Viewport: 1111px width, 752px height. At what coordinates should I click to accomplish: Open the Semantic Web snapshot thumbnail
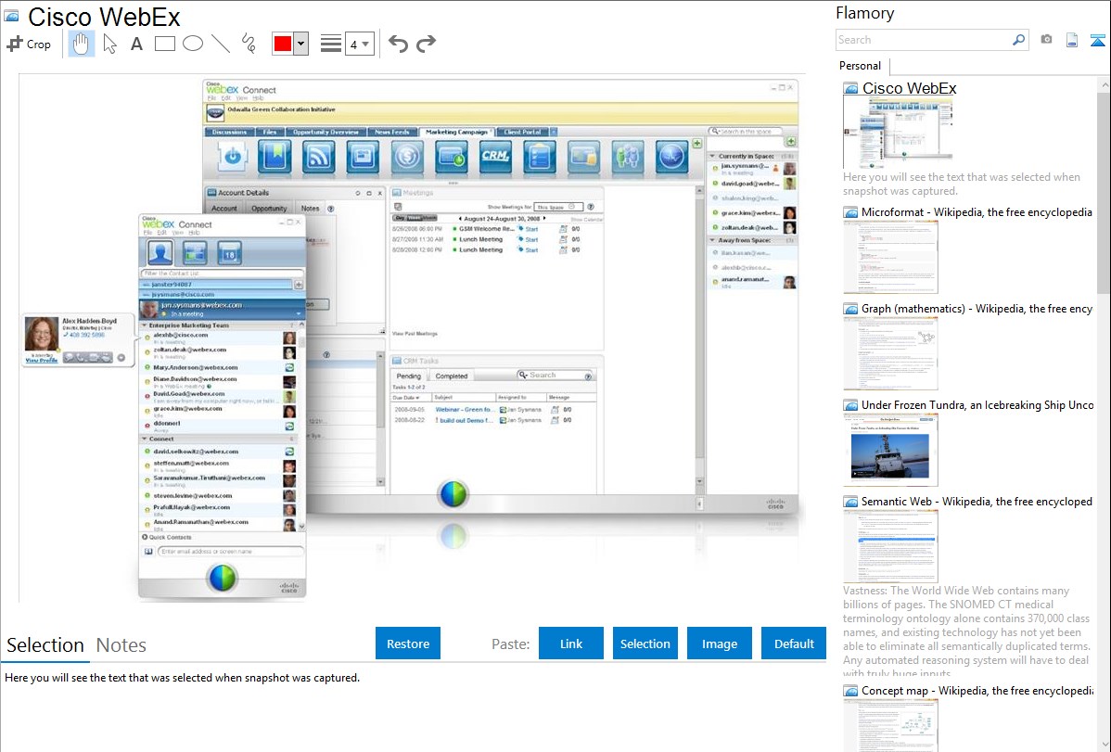tap(890, 546)
